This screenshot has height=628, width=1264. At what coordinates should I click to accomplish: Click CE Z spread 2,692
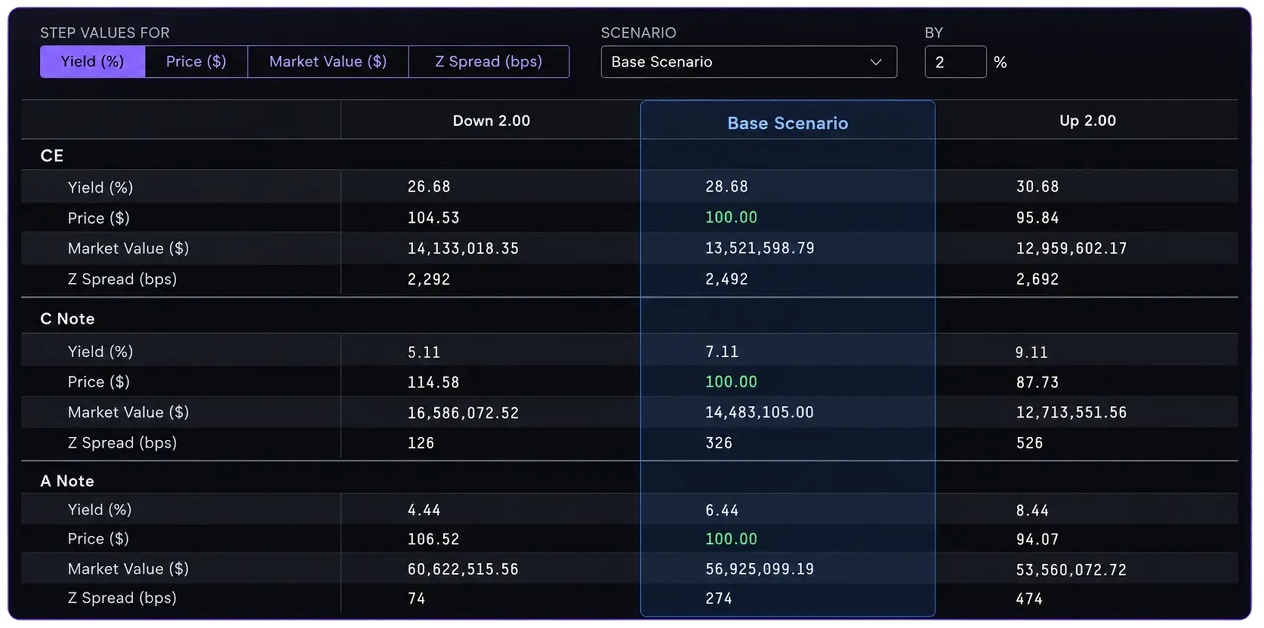tap(1037, 280)
